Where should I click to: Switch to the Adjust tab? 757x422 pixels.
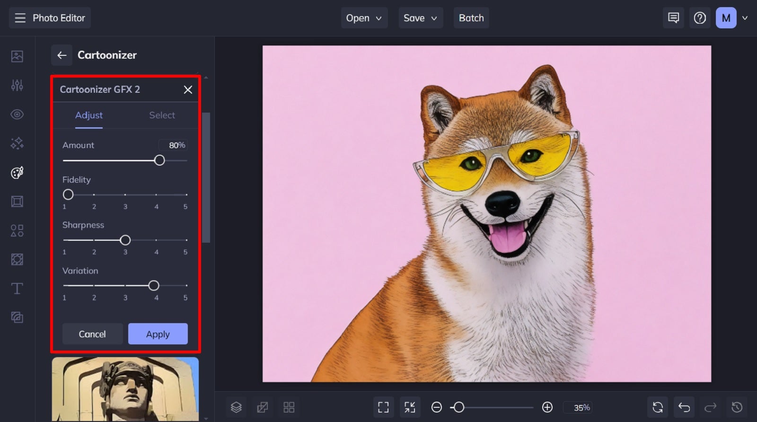click(x=89, y=115)
